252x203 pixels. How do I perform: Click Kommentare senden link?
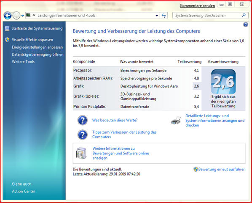tap(197, 5)
